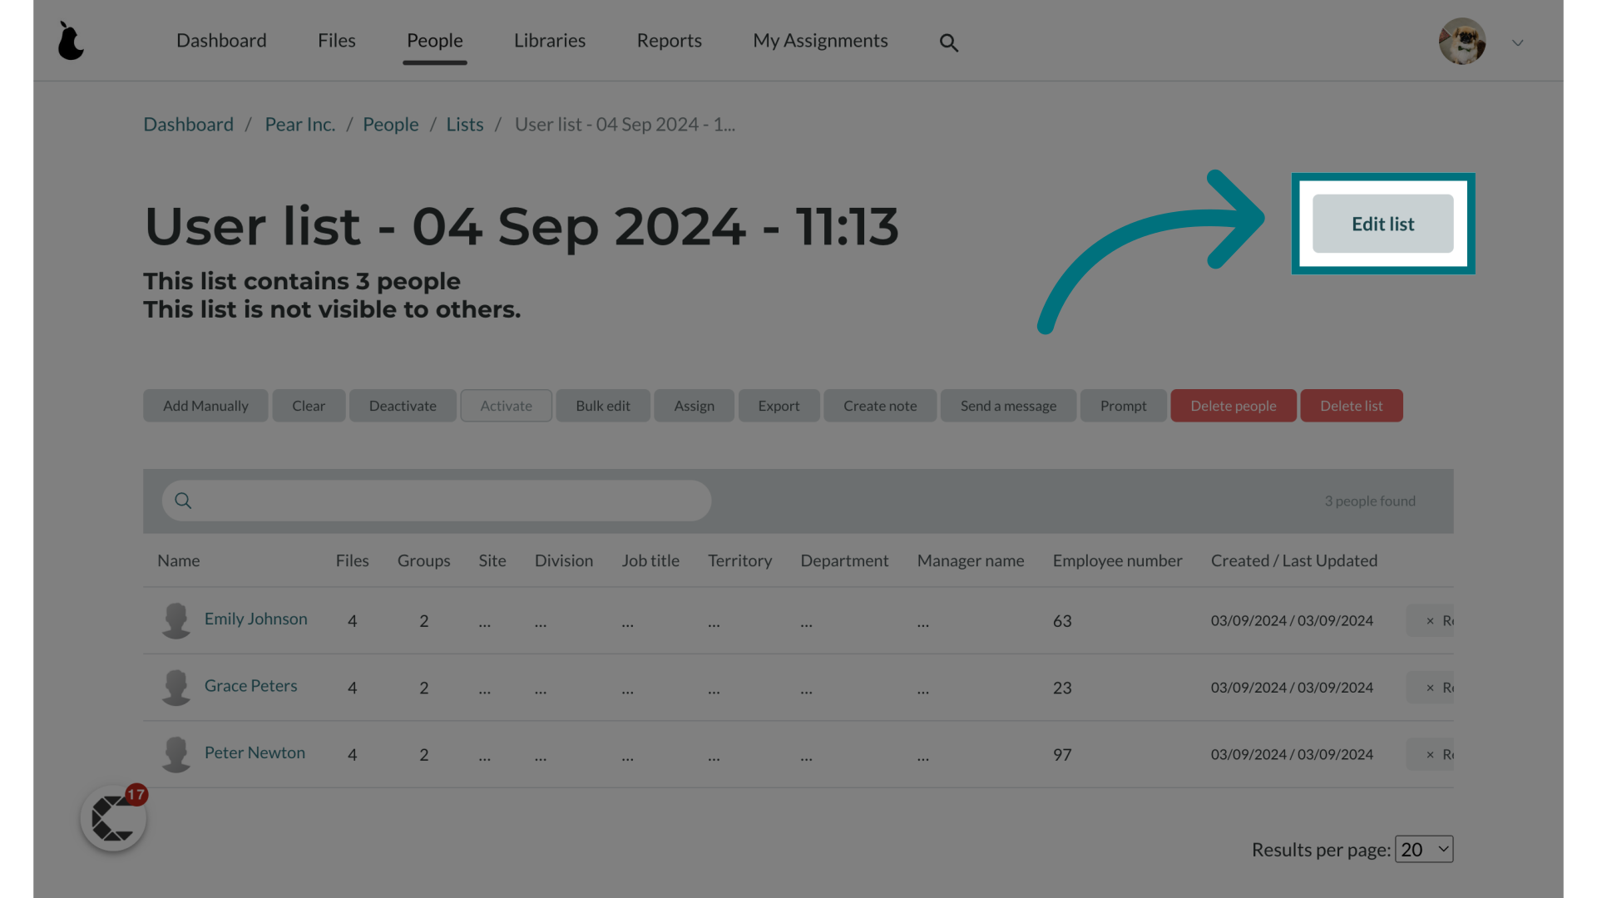Expand the Results per page dropdown
The width and height of the screenshot is (1597, 898).
(x=1424, y=849)
